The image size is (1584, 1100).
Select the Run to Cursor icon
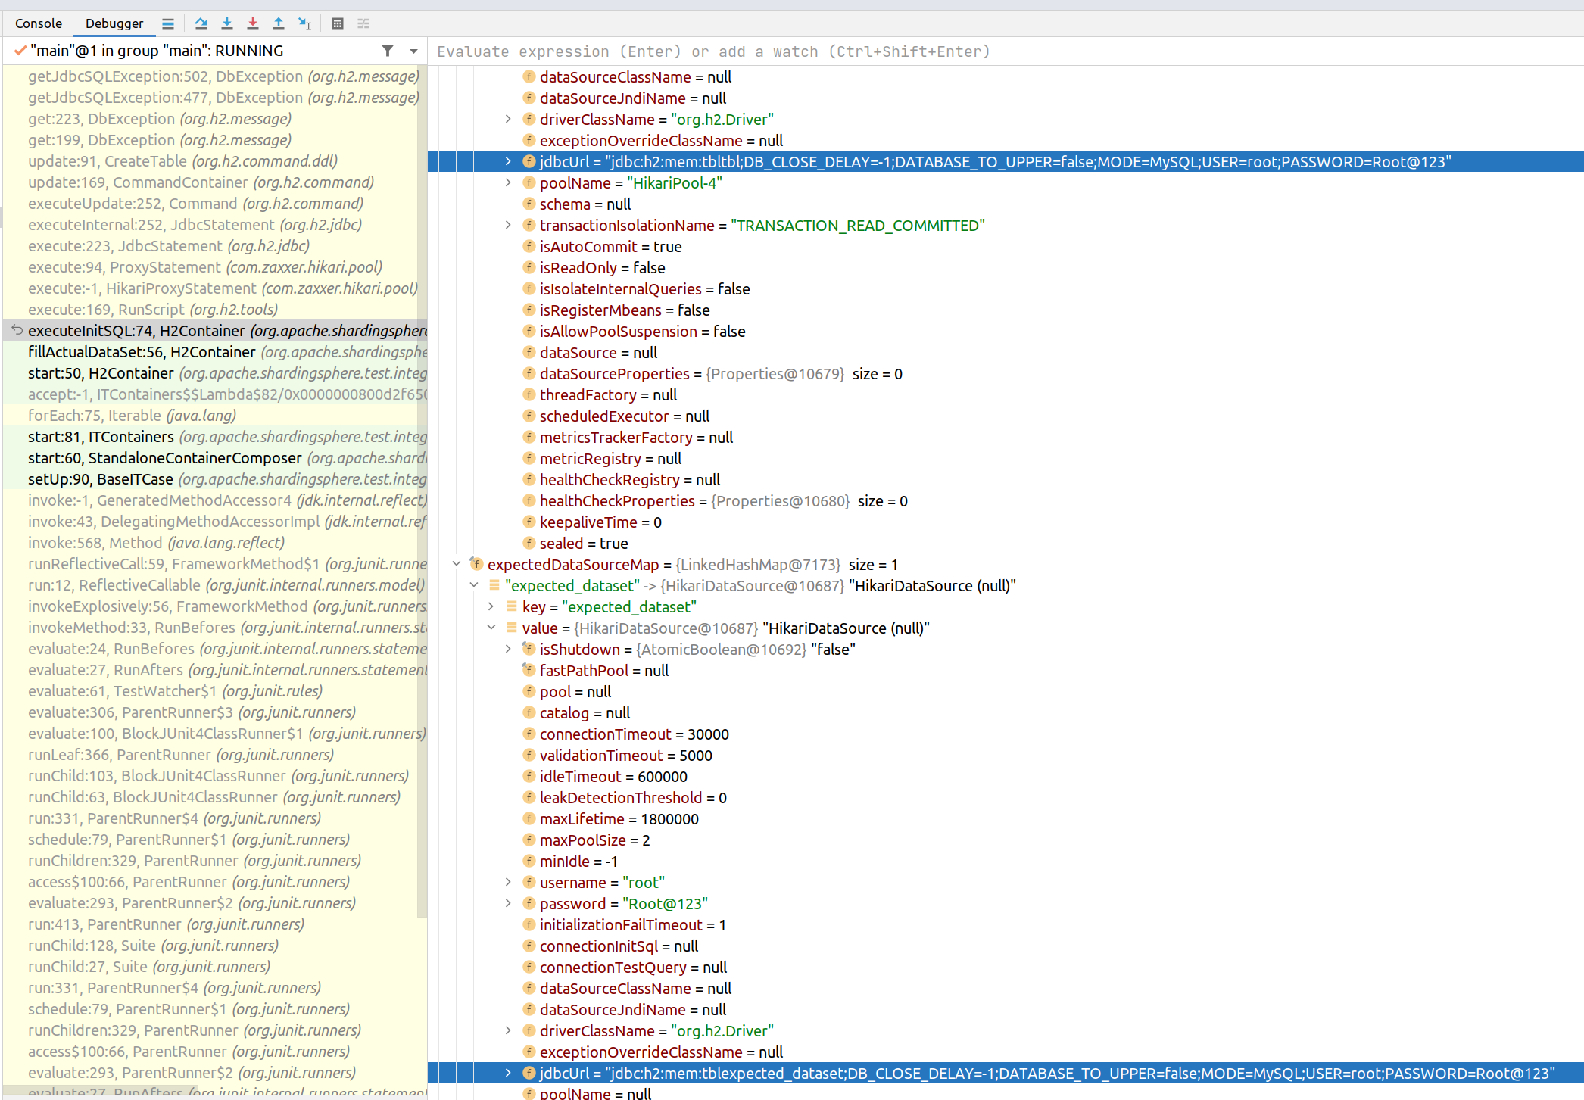pyautogui.click(x=304, y=23)
